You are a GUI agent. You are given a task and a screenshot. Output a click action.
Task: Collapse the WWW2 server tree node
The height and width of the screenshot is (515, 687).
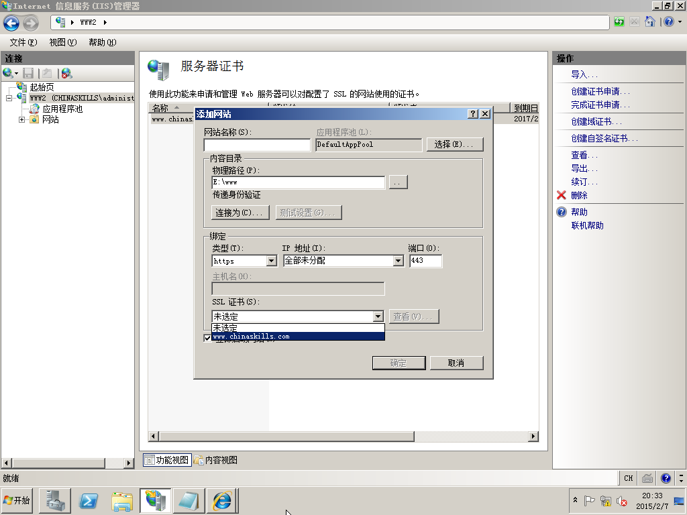[9, 98]
